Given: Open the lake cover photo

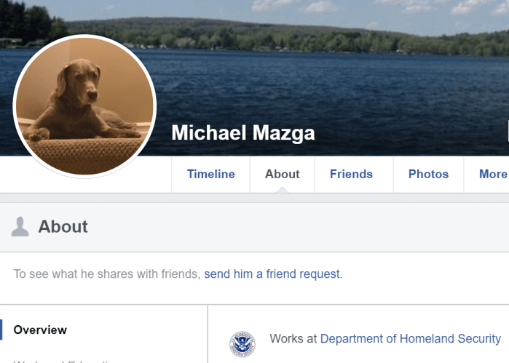Looking at the screenshot, I should click(328, 80).
